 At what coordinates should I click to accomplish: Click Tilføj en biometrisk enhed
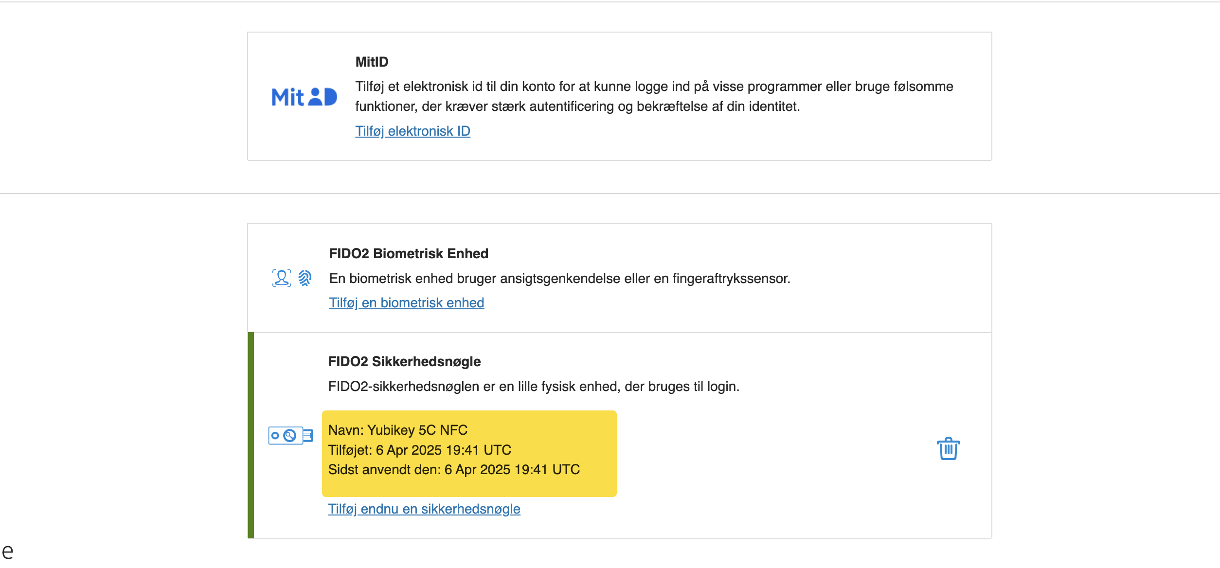coord(407,302)
